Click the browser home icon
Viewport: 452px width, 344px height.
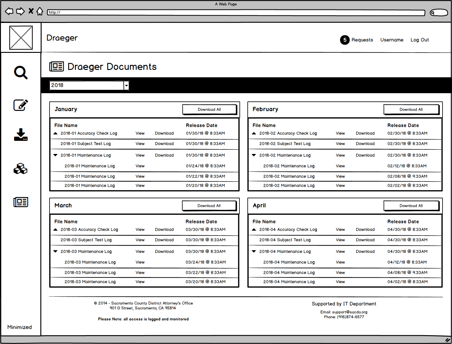(40, 12)
